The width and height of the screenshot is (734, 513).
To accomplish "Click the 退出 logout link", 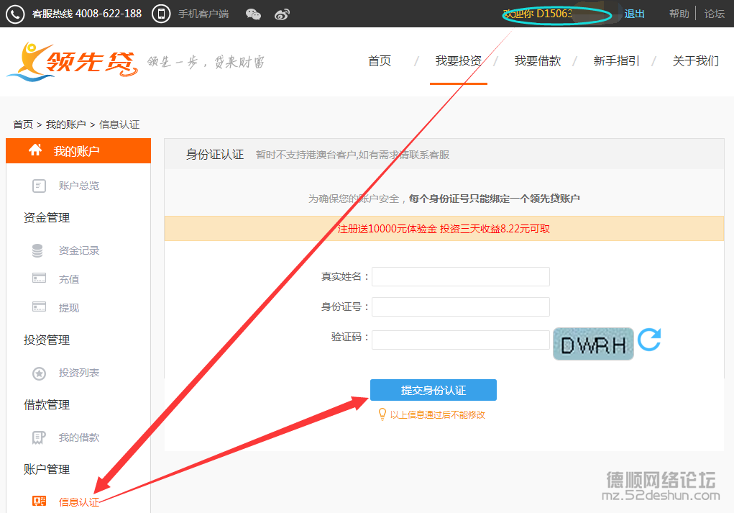I will pos(634,14).
